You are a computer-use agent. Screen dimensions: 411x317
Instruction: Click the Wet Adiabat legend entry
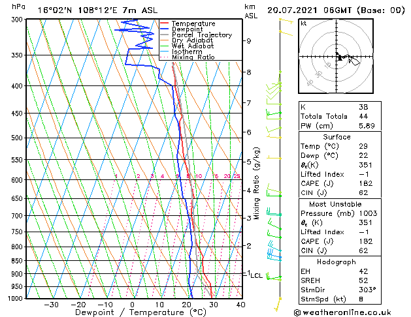pyautogui.click(x=187, y=46)
